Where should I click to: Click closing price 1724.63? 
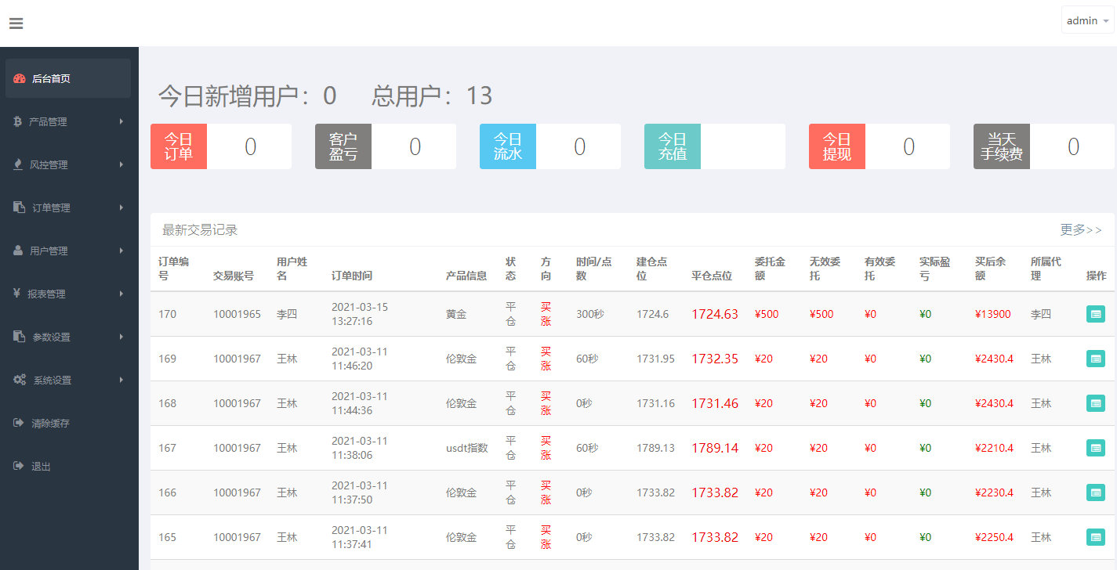click(x=715, y=314)
